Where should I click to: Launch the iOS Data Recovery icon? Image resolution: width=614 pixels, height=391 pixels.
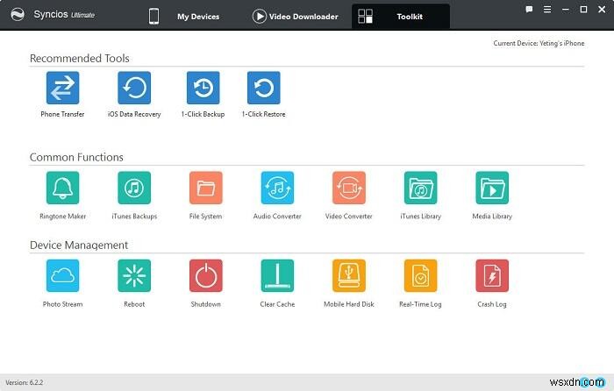[x=134, y=88]
